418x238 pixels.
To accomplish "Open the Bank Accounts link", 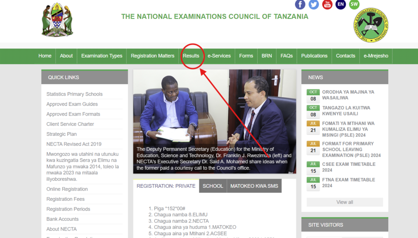I will tap(62, 219).
